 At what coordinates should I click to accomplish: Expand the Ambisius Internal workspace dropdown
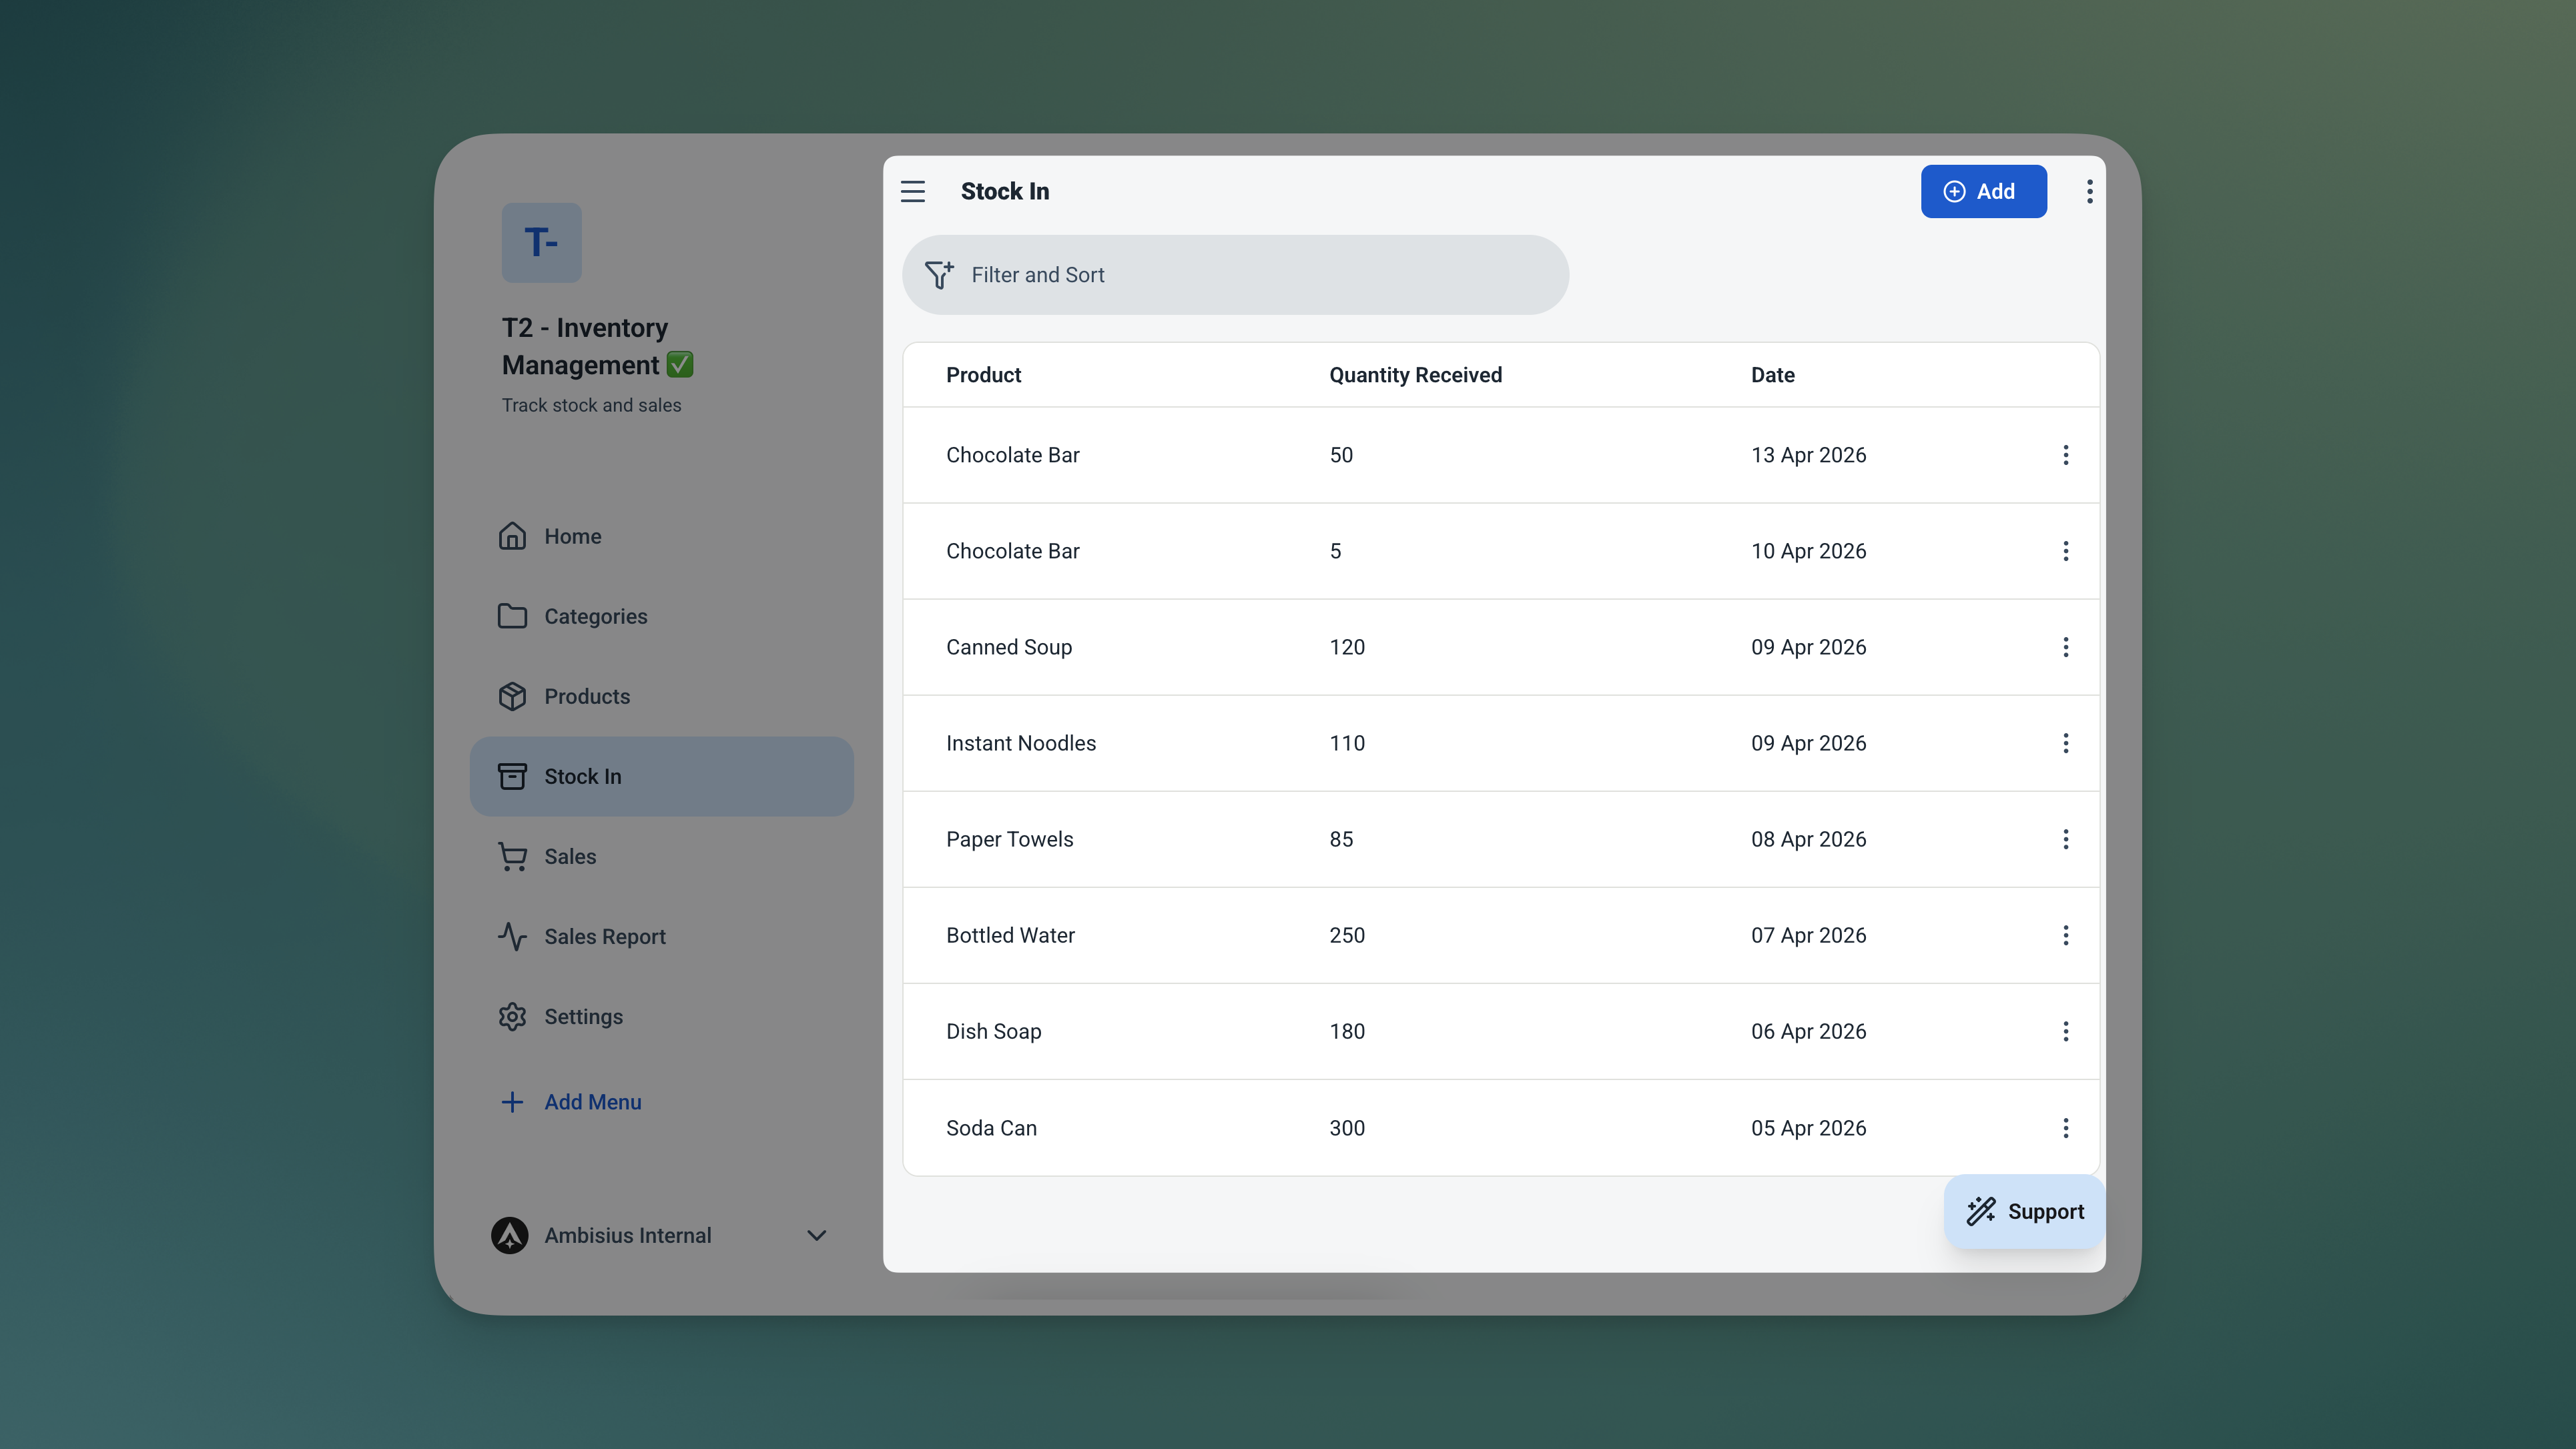(x=816, y=1235)
